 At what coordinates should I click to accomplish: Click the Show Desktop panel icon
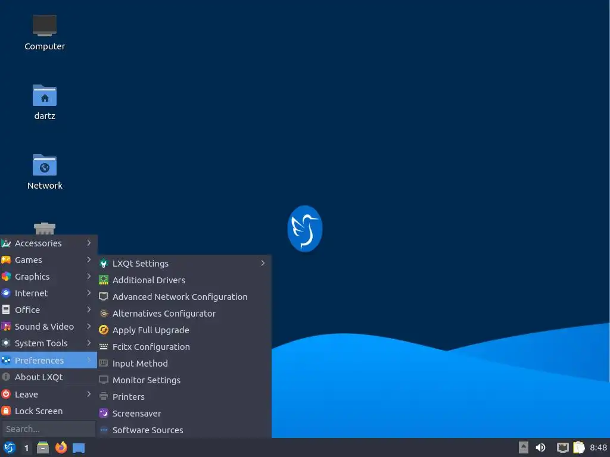click(79, 448)
